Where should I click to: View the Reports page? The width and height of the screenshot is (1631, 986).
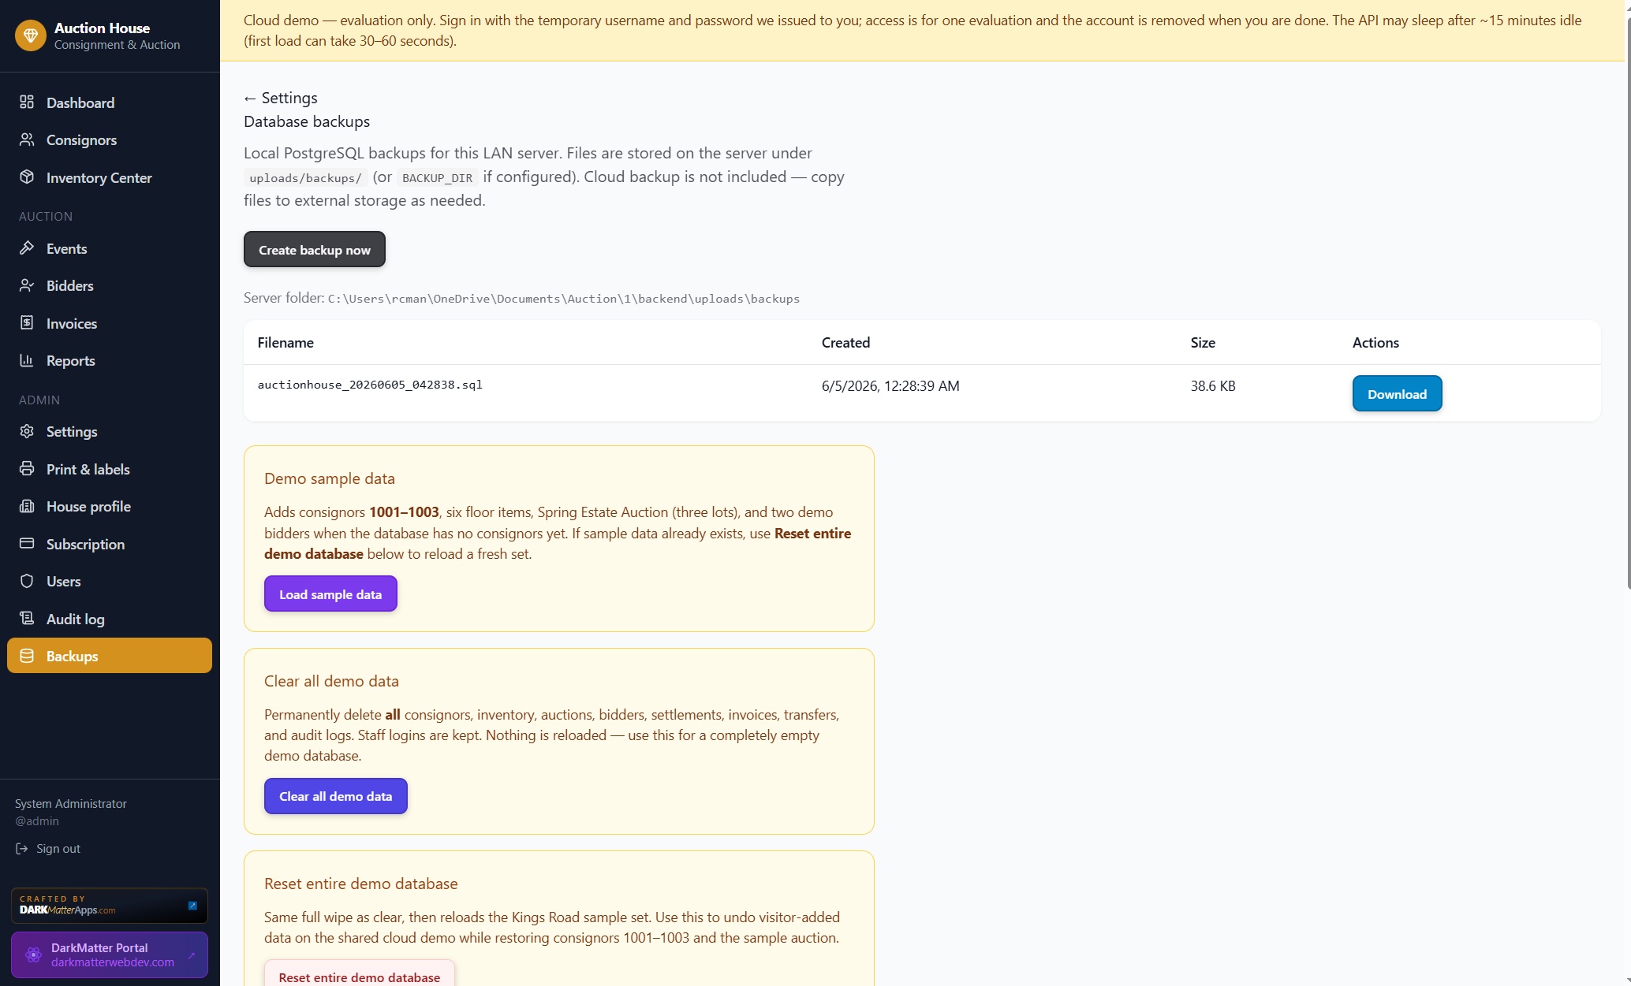pos(110,360)
